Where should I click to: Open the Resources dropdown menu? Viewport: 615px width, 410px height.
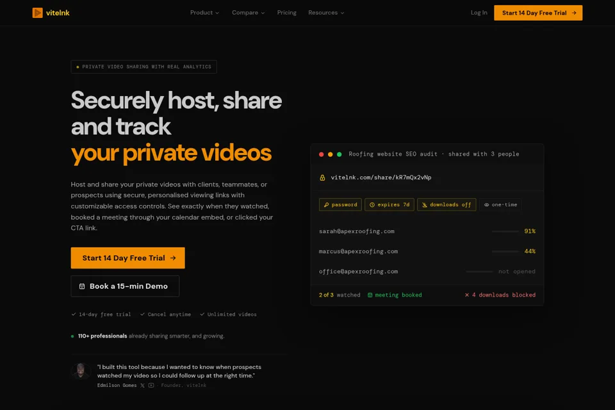(x=326, y=13)
